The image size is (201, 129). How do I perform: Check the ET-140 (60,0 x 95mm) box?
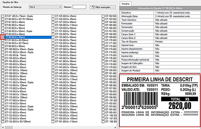pyautogui.click(x=53, y=58)
